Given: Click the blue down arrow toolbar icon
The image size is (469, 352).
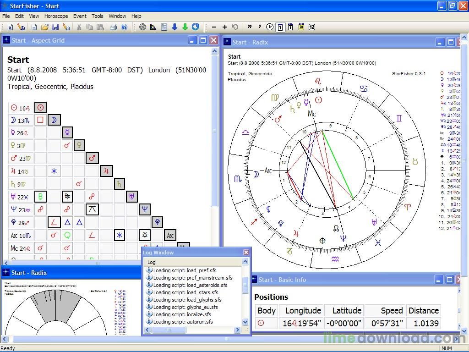Looking at the screenshot, I should (175, 27).
